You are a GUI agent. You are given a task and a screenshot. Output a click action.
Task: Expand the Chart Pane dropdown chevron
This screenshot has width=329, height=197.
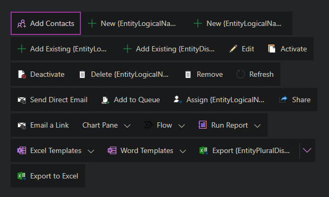[x=127, y=126]
